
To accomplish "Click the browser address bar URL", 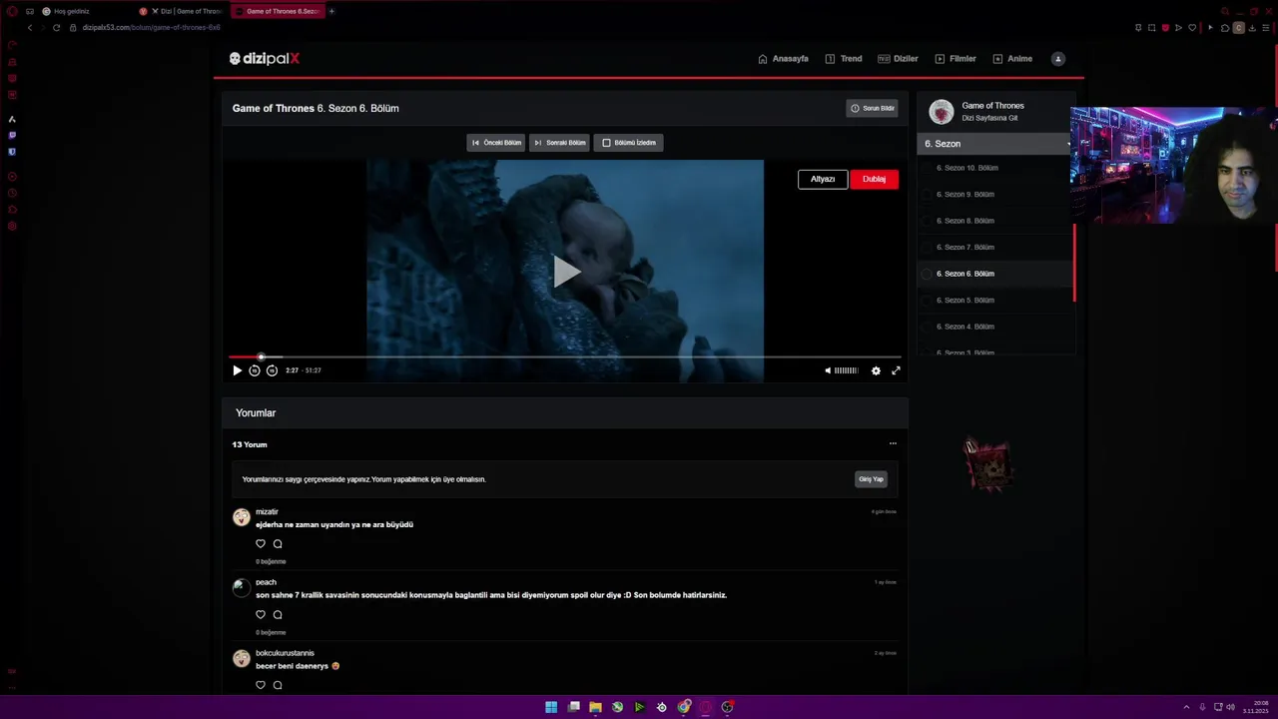I will (151, 28).
